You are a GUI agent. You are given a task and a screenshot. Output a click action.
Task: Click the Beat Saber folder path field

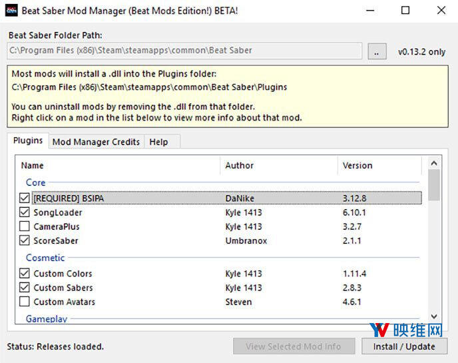(x=185, y=51)
